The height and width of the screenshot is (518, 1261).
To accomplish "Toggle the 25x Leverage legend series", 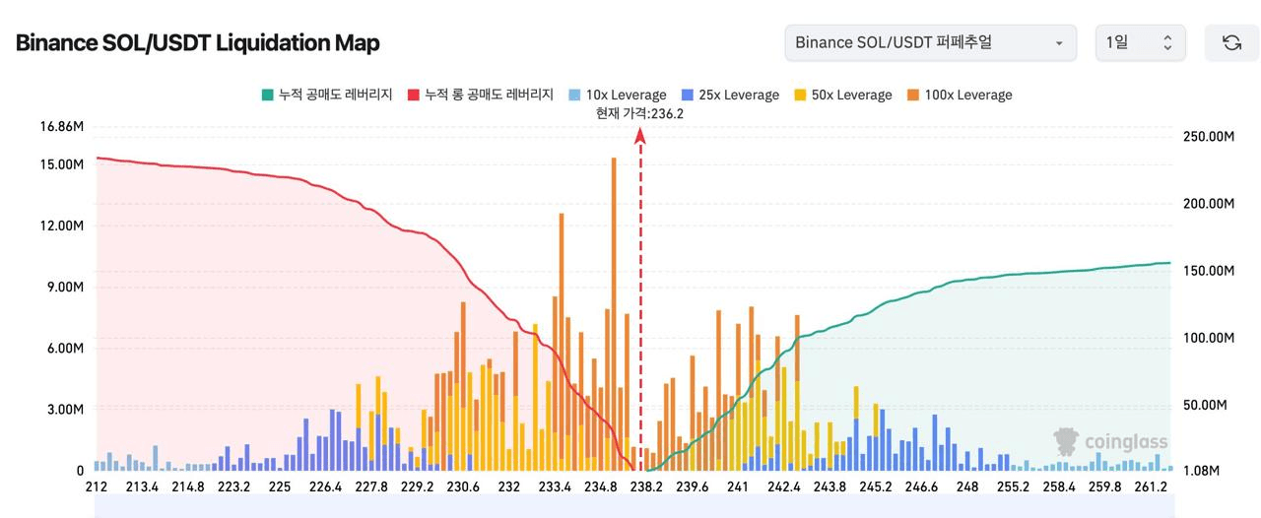I will [729, 95].
